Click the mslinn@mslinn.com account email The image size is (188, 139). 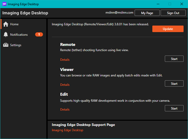coord(119,13)
